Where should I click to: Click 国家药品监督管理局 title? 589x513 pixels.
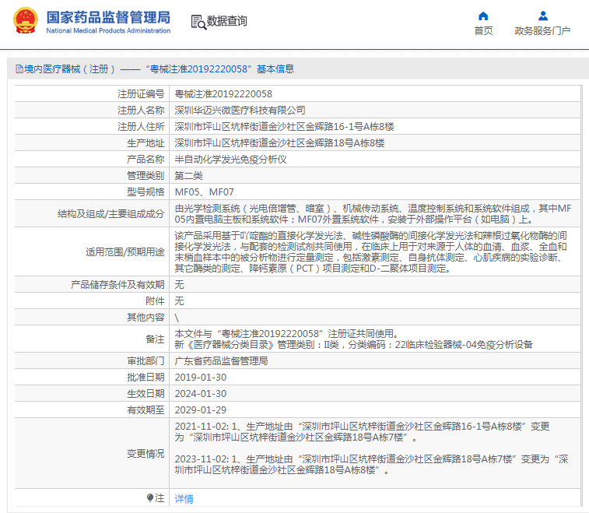(108, 17)
